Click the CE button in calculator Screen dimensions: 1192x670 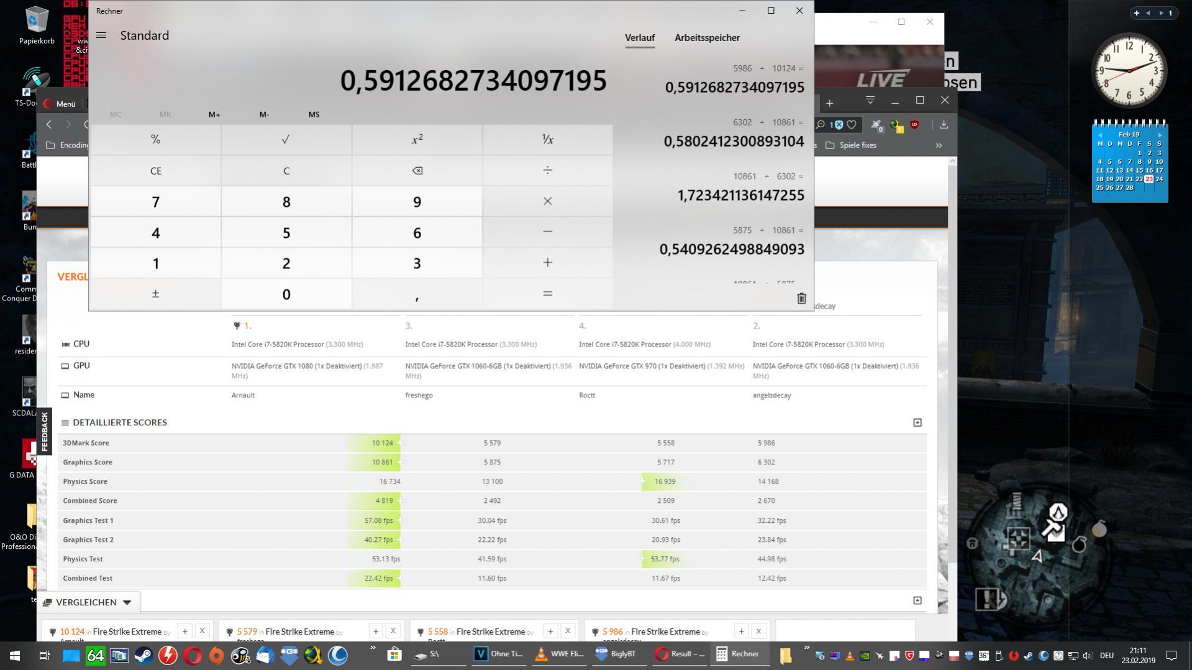click(156, 171)
